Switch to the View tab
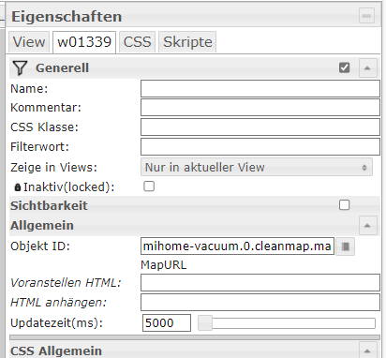 tap(29, 42)
